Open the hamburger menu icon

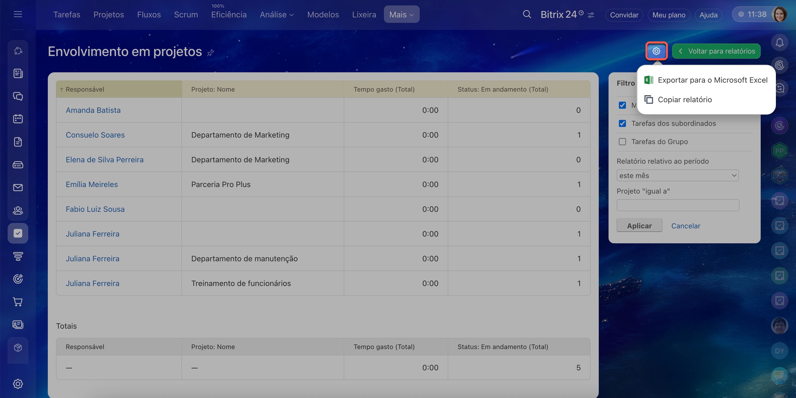click(x=18, y=14)
